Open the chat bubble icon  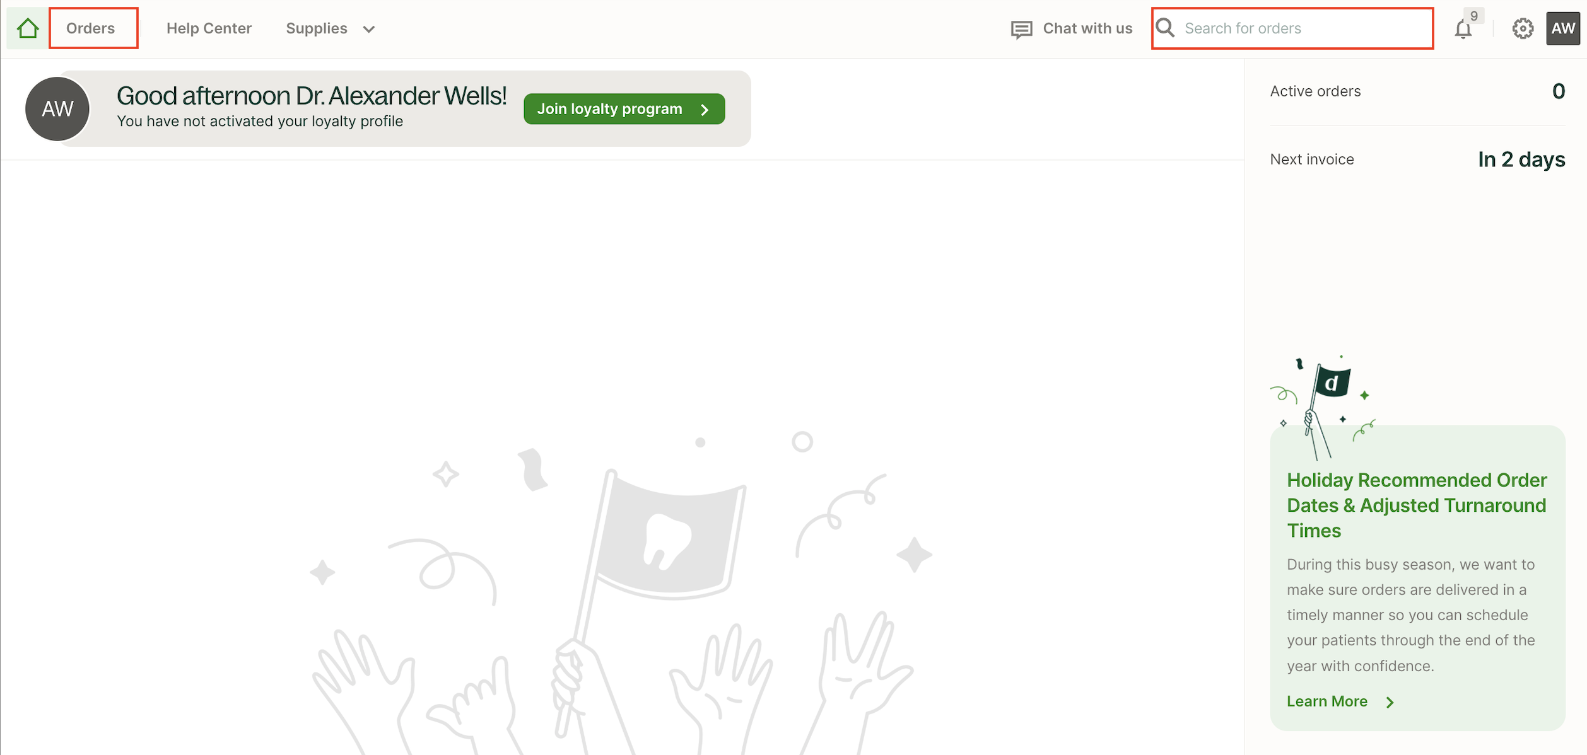click(x=1021, y=29)
